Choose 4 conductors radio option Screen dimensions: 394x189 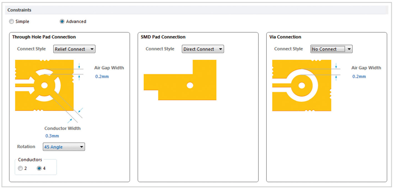(x=39, y=168)
